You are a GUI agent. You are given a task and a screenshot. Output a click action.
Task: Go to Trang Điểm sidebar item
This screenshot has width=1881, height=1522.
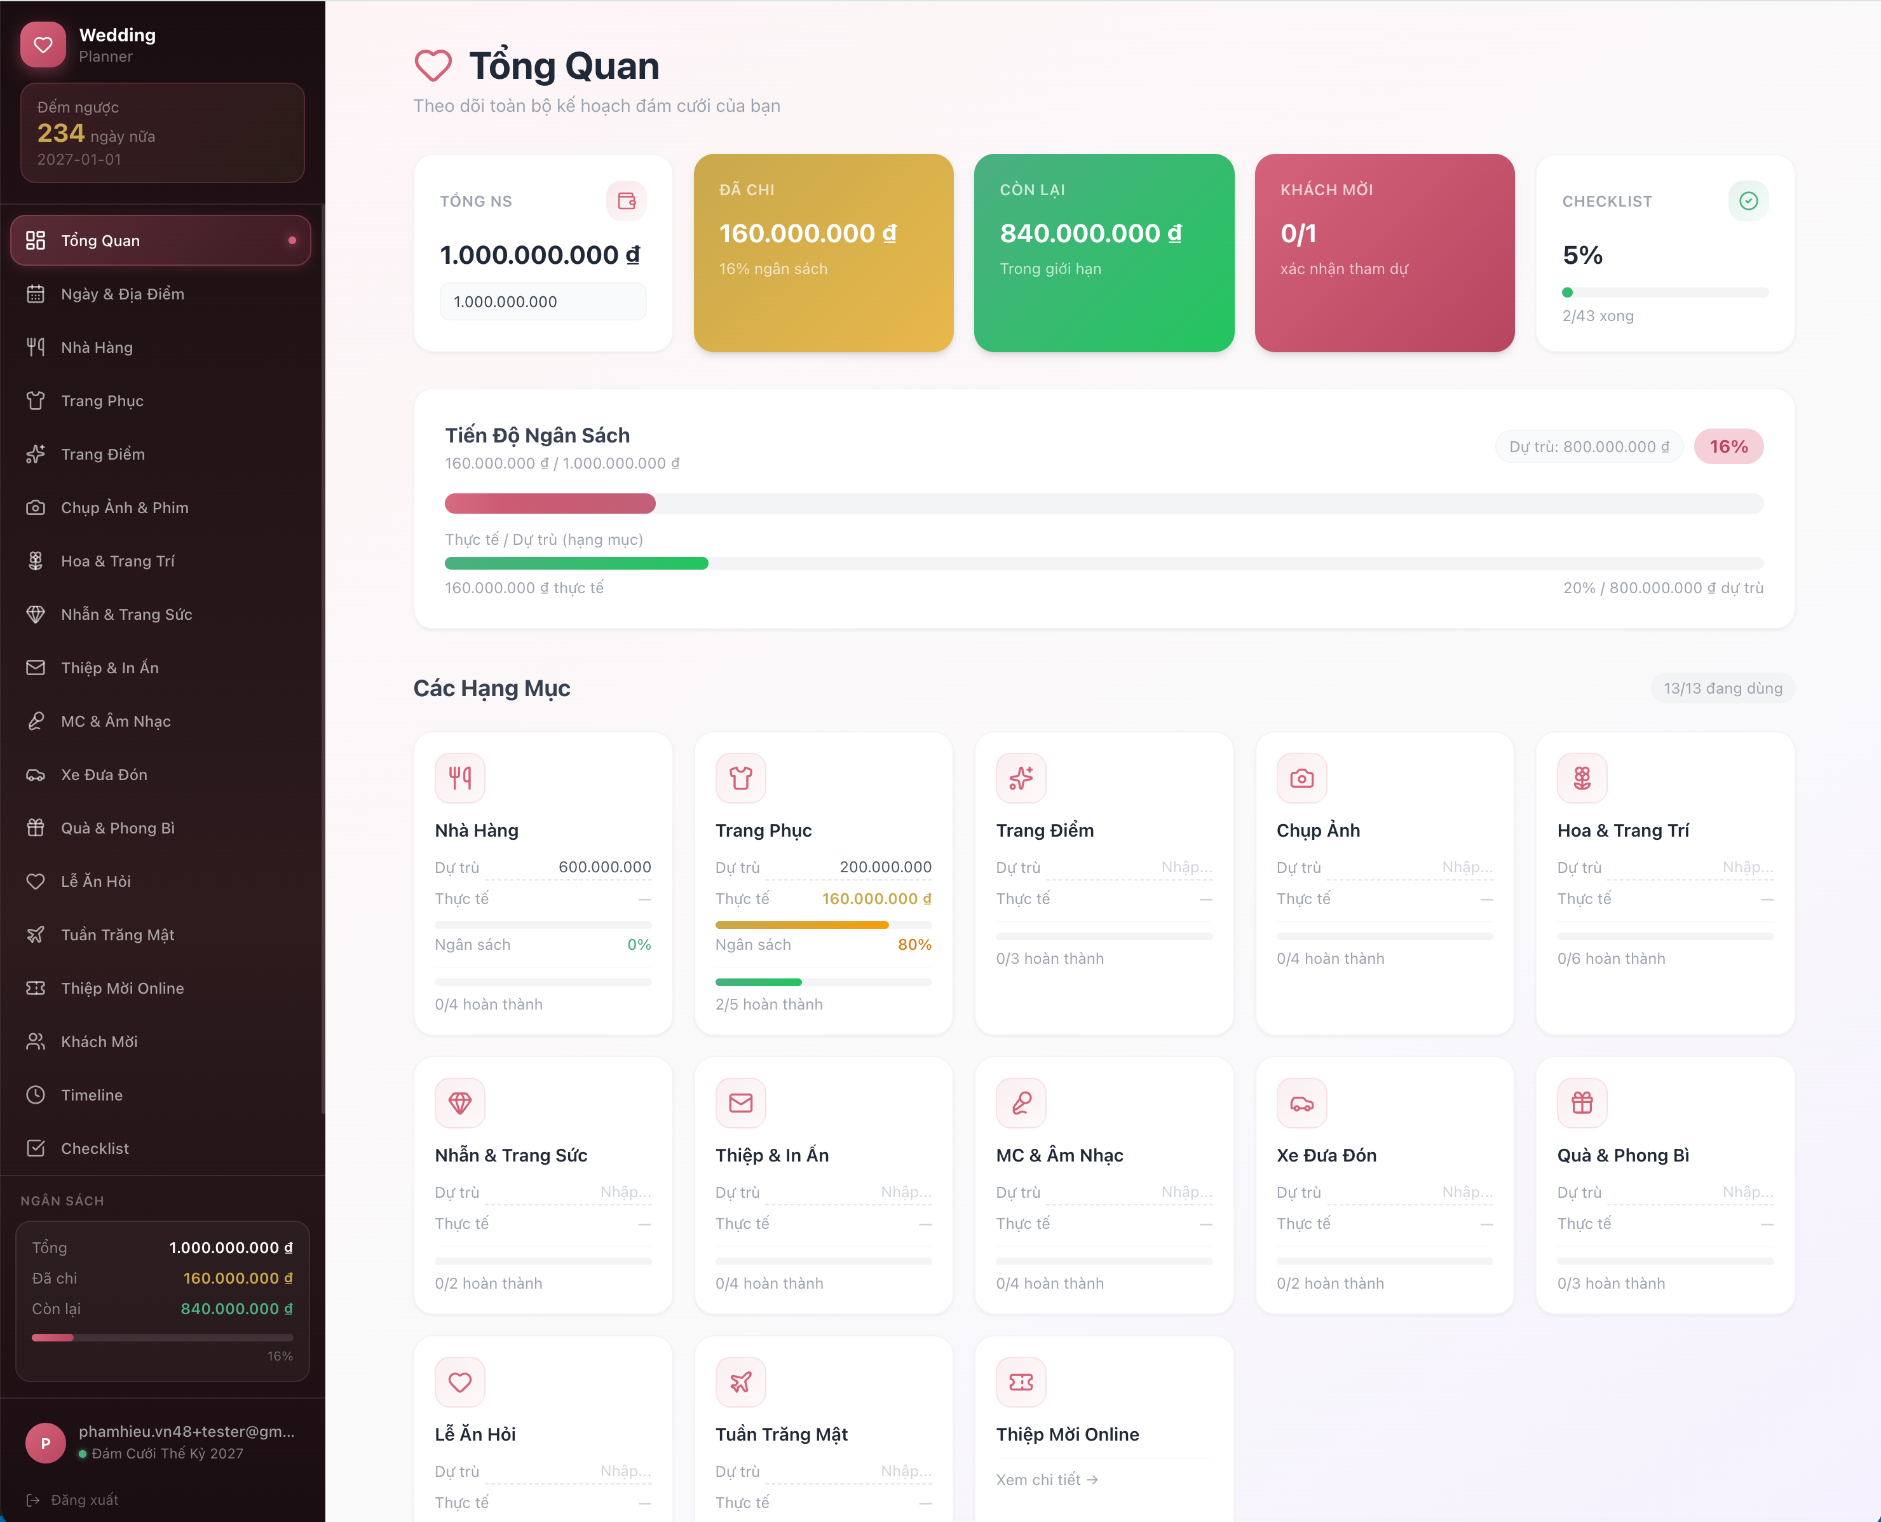160,454
